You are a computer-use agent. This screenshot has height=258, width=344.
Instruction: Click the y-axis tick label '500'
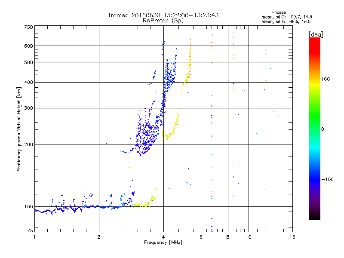[28, 62]
